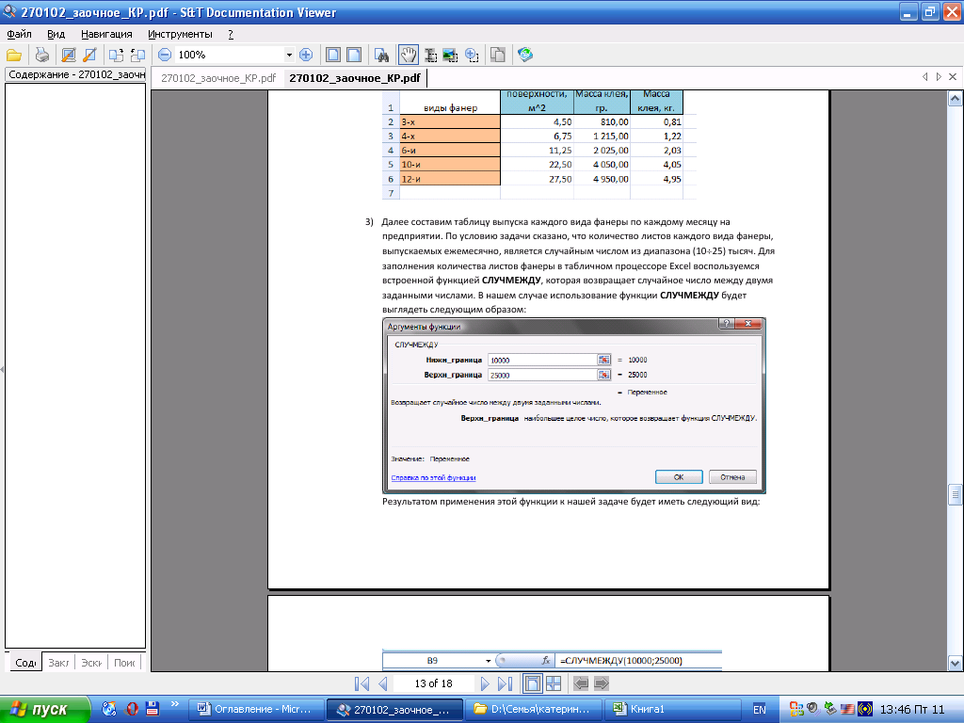Viewport: 964px width, 723px height.
Task: Click the next view forward arrow
Action: (602, 683)
